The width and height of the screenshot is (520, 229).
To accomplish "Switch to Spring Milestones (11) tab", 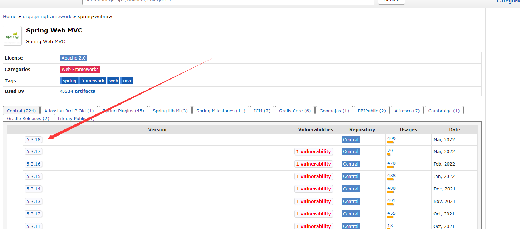I will point(221,111).
